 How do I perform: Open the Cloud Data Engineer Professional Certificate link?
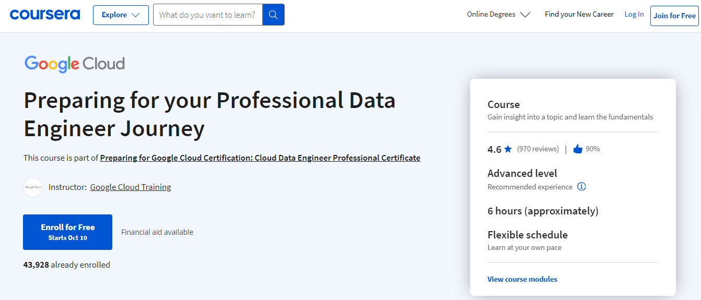click(260, 158)
